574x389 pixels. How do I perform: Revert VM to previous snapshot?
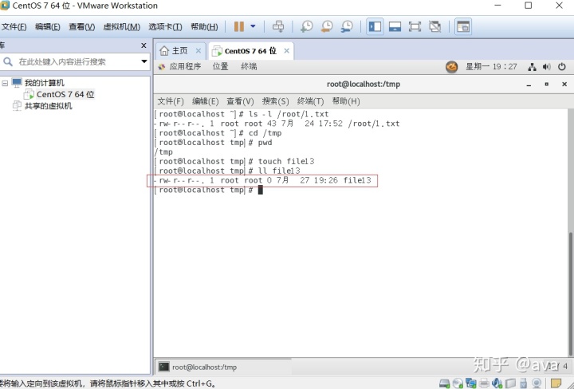(x=327, y=26)
